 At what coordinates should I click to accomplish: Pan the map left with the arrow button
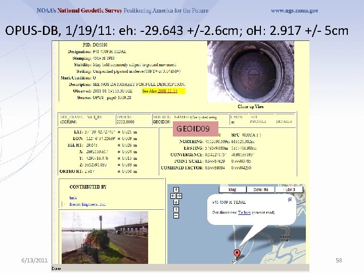(173, 196)
